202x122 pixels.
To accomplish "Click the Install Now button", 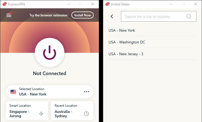I will point(82,15).
